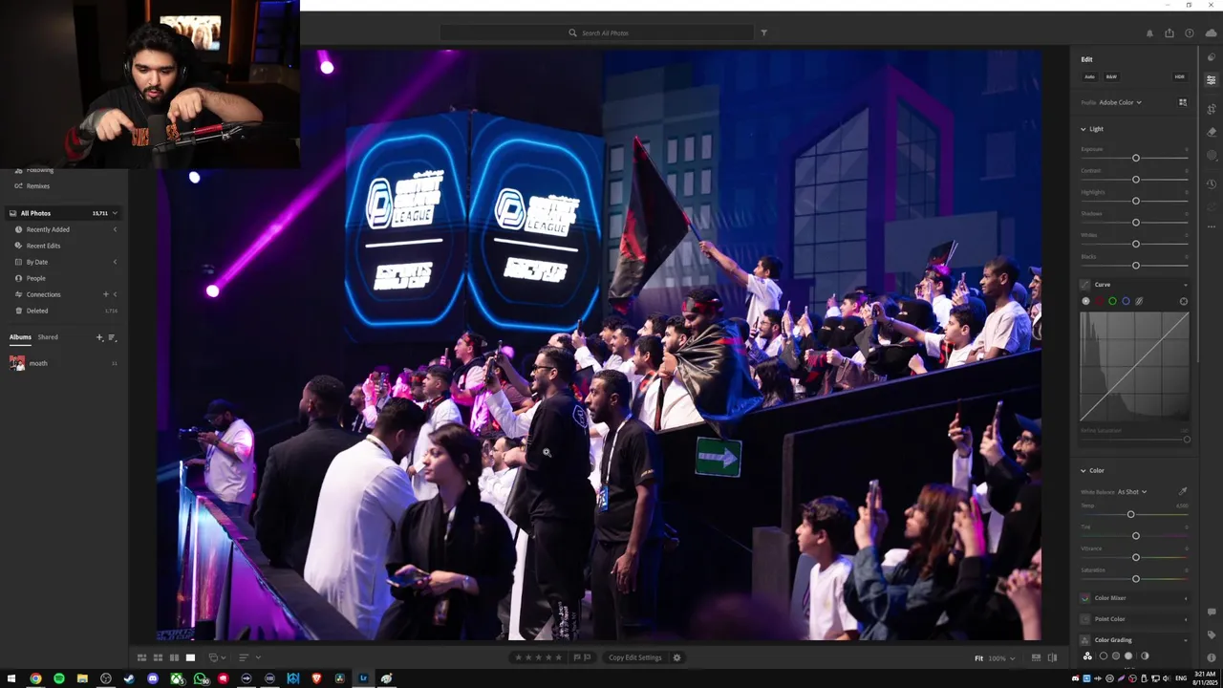Viewport: 1223px width, 688px height.
Task: Switch to compare view
Action: 174,657
